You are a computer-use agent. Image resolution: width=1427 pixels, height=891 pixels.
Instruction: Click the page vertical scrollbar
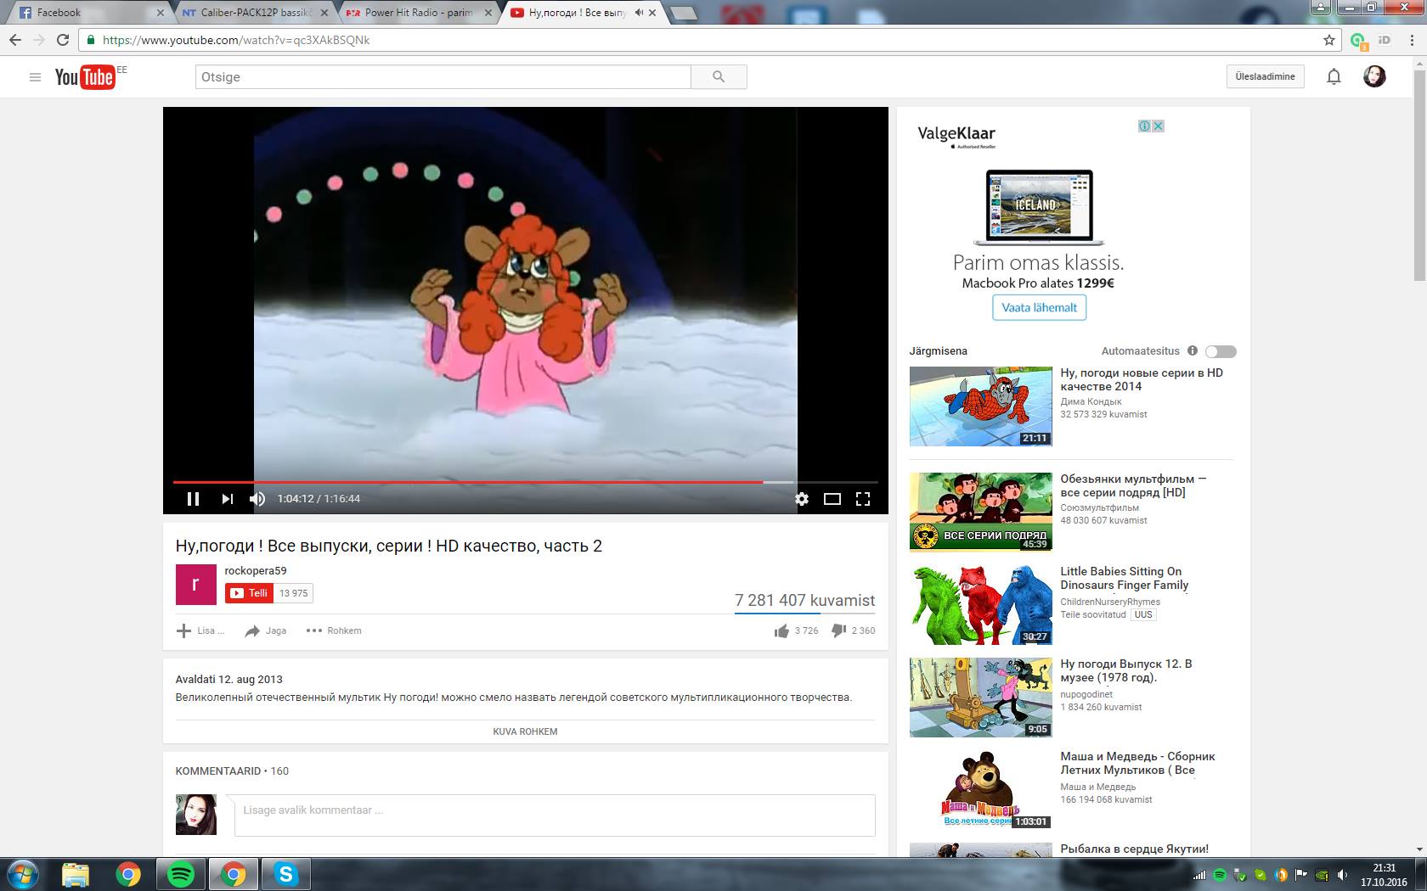point(1419,177)
